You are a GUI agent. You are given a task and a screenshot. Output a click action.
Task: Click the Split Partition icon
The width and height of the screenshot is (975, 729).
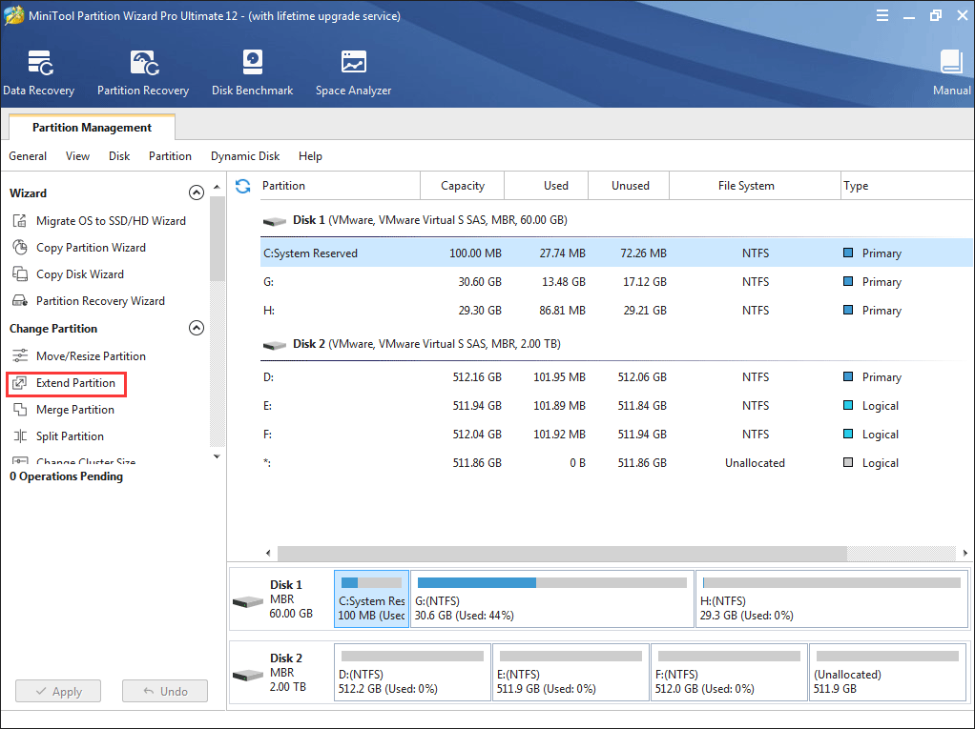[20, 435]
